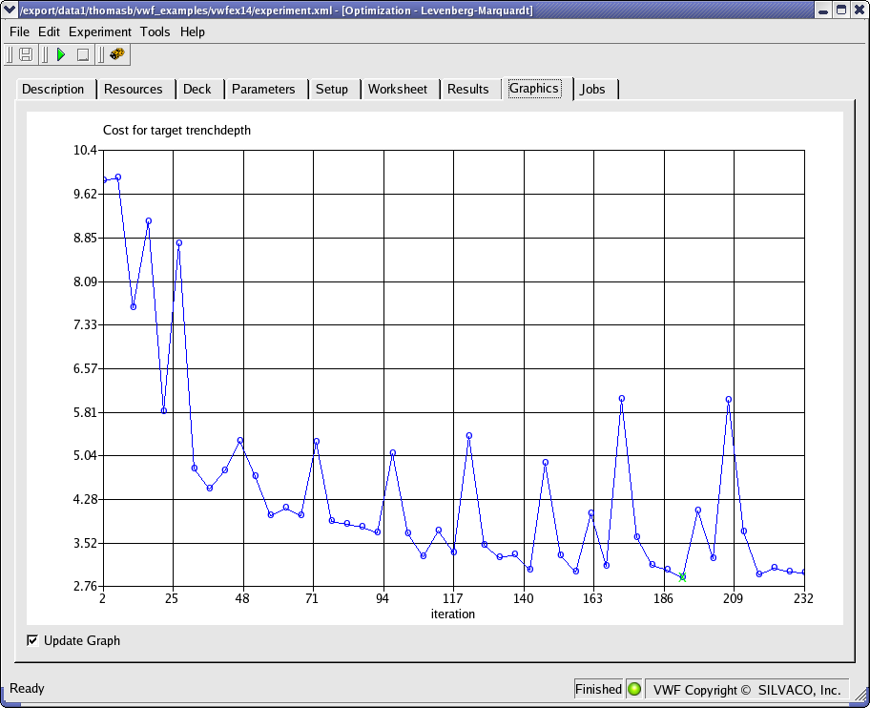870x708 pixels.
Task: Click the 'Ready' status bar text
Action: 27,689
